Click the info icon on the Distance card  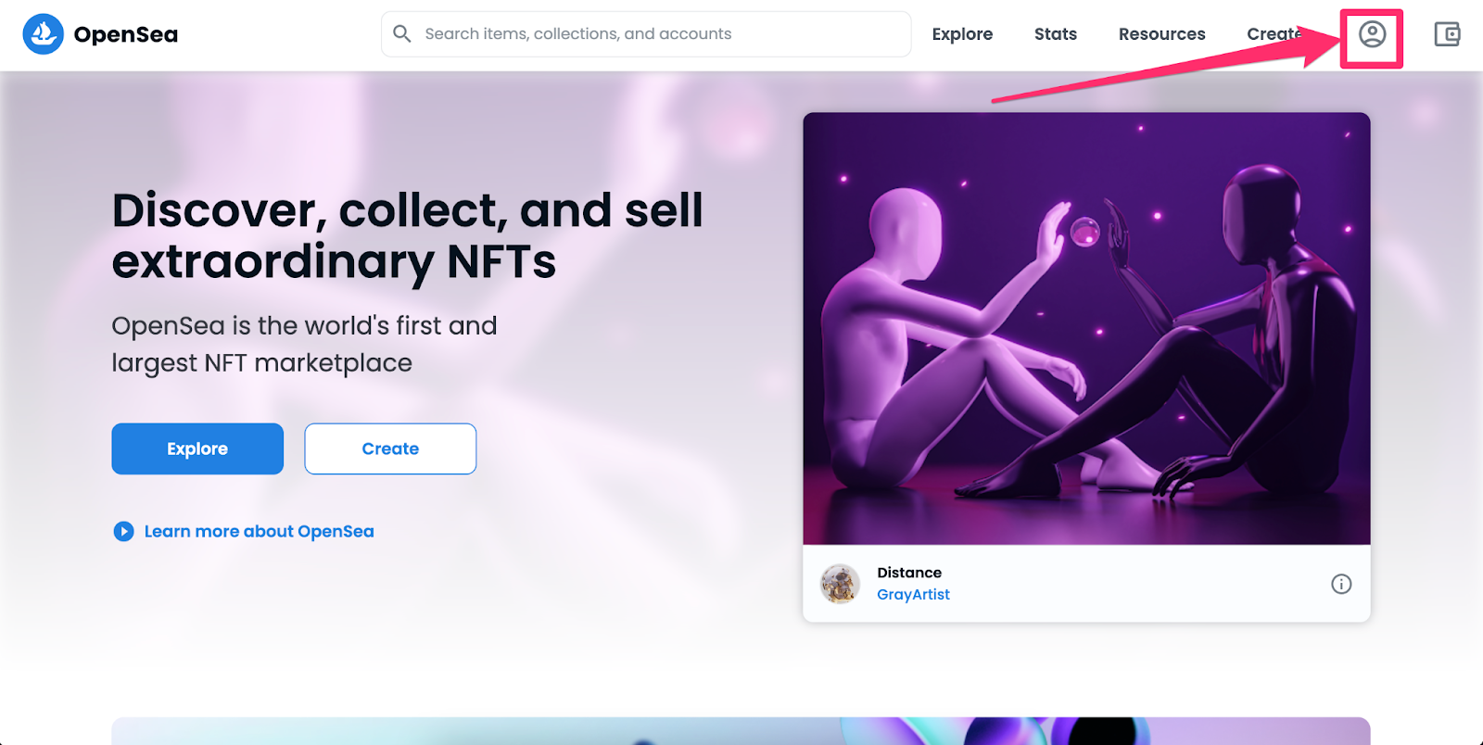coord(1340,584)
